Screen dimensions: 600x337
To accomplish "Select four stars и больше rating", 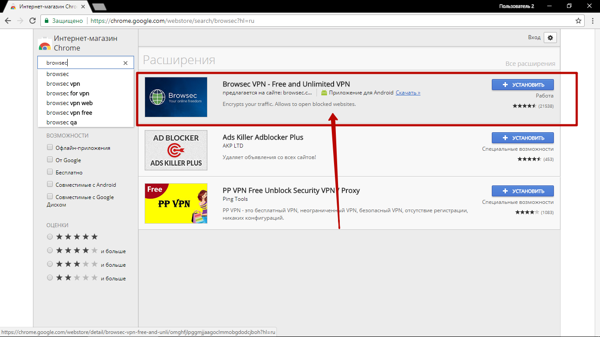I will (50, 251).
